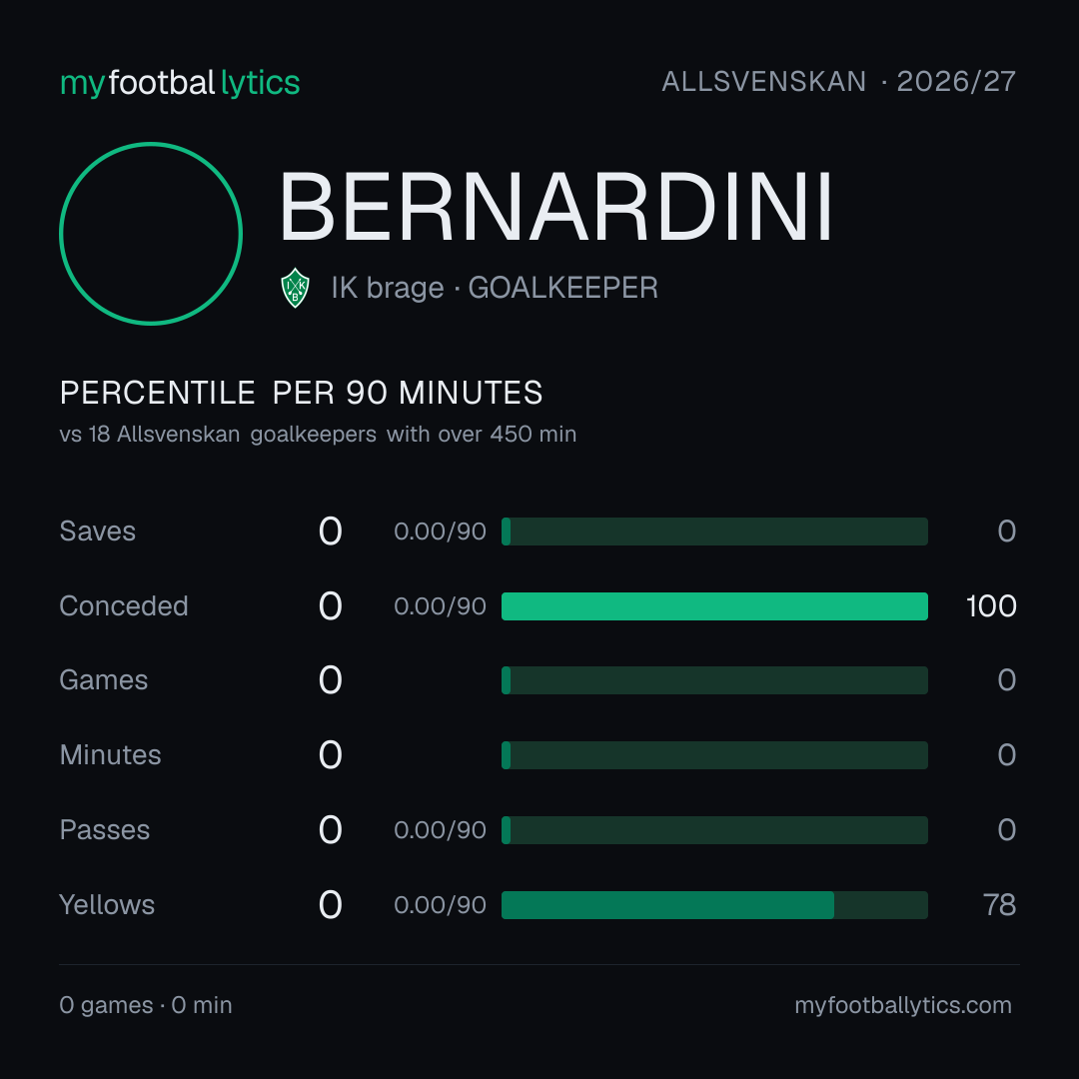Click the Passes 0.00/90 rate value
The width and height of the screenshot is (1079, 1079).
440,830
